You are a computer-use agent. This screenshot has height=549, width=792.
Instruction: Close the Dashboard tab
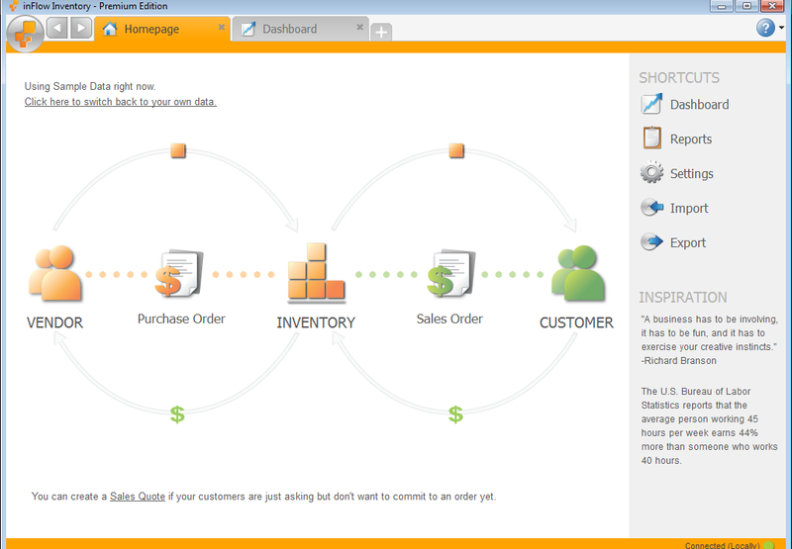[x=359, y=28]
